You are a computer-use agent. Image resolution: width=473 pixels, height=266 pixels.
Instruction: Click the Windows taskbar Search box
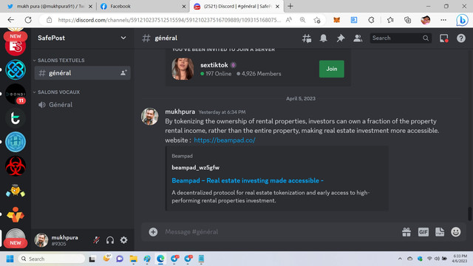tap(52, 259)
